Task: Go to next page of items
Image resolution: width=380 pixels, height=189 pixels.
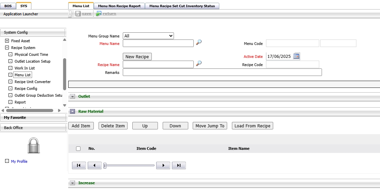Action: click(163, 166)
